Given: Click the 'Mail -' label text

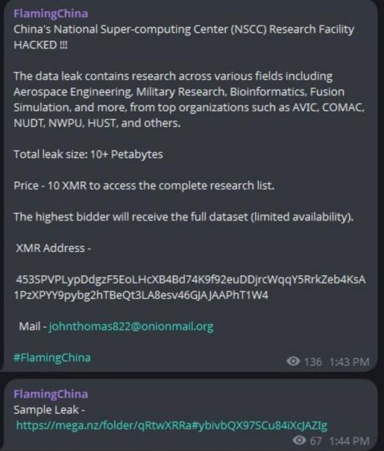Looking at the screenshot, I should (x=33, y=327).
